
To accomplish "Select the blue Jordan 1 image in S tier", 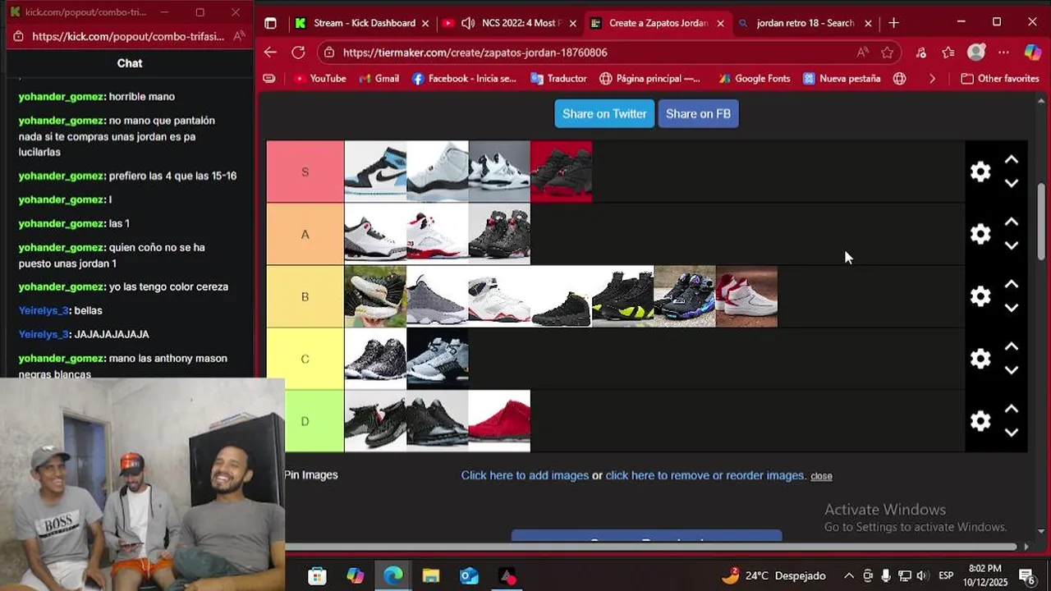I will coord(375,172).
